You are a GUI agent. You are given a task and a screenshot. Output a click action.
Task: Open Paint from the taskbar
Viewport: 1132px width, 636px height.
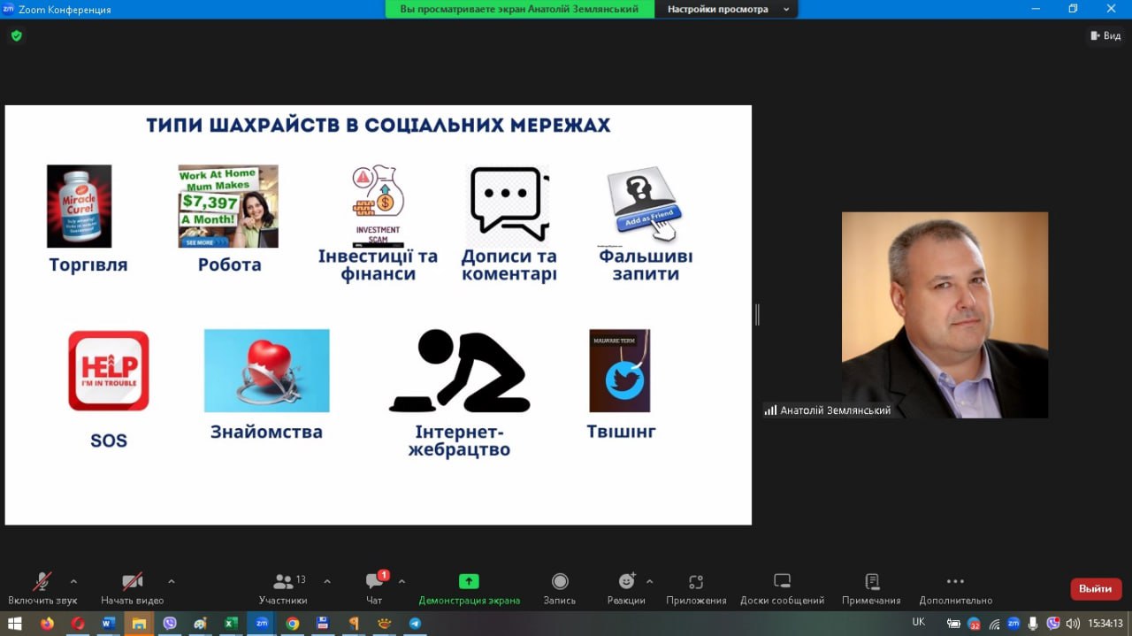pos(201,623)
